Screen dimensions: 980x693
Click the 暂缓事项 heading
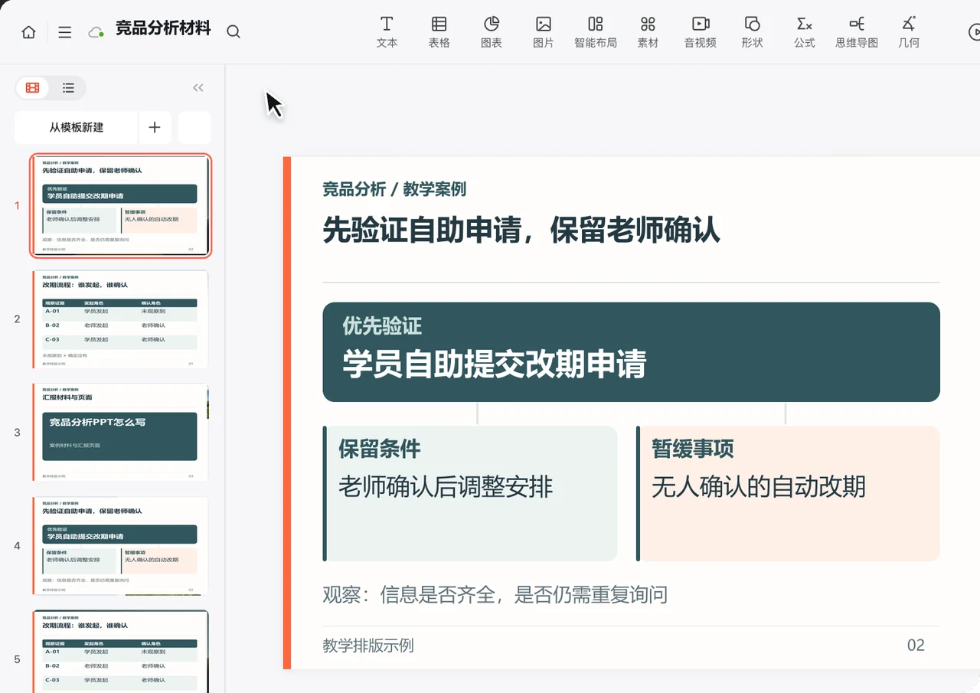[x=693, y=449]
